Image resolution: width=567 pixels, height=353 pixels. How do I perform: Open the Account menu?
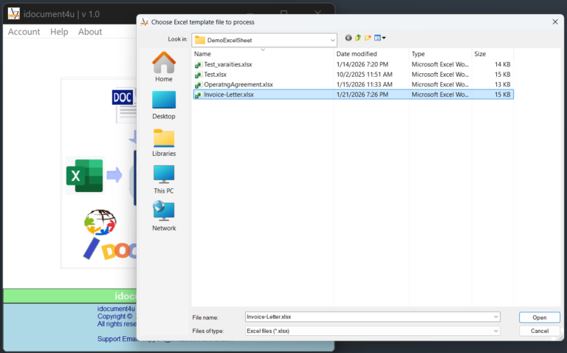coord(24,32)
